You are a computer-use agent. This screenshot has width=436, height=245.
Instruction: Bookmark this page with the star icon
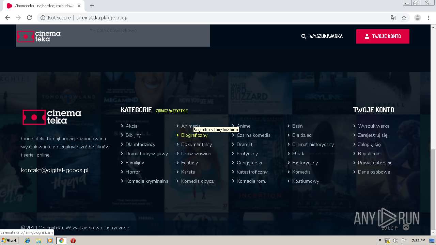pyautogui.click(x=404, y=18)
